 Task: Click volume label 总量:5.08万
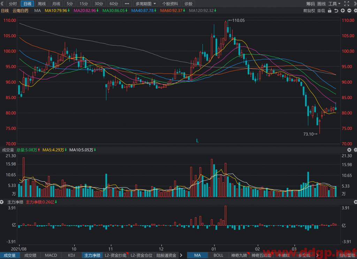(x=28, y=150)
